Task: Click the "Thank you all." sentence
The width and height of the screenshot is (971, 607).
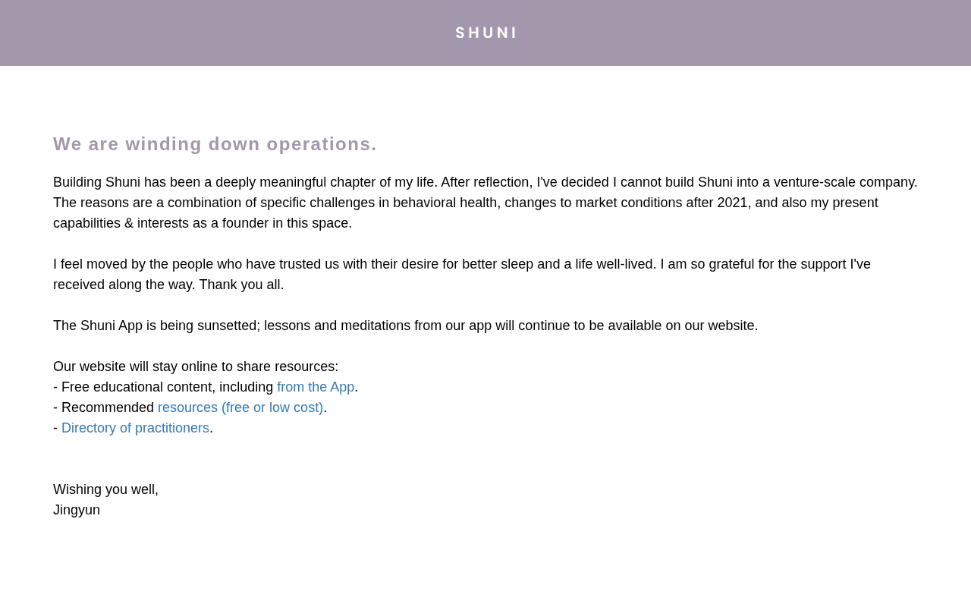Action: click(x=241, y=285)
